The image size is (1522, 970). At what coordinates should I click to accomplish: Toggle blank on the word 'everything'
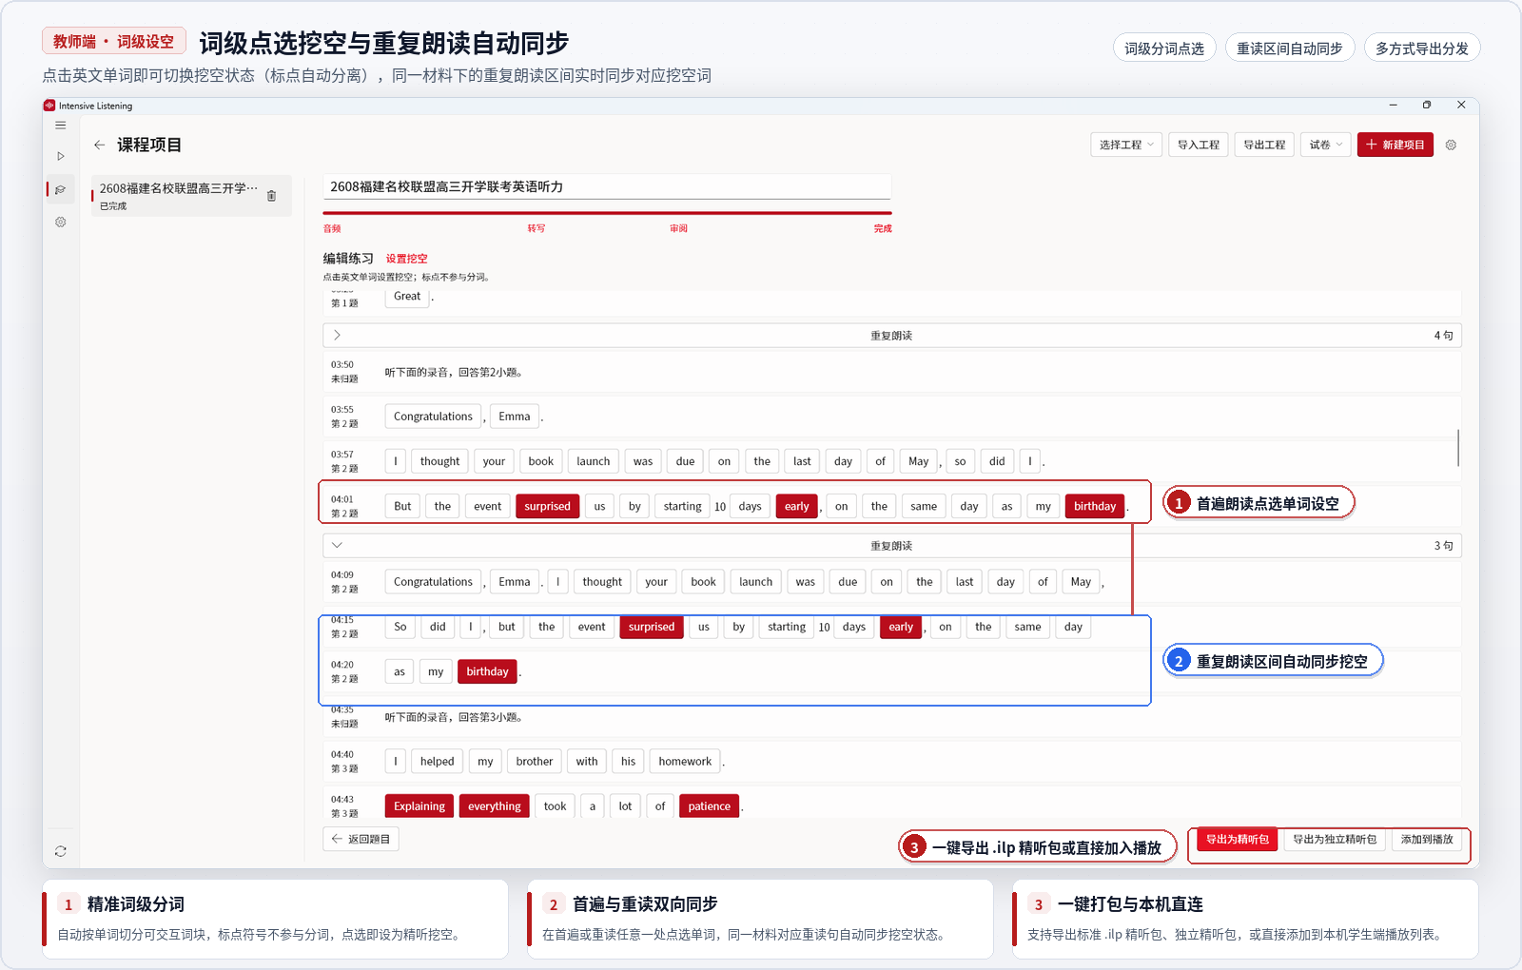tap(495, 806)
